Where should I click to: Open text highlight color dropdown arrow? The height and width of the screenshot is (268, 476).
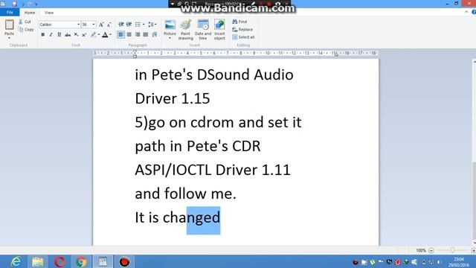point(99,35)
